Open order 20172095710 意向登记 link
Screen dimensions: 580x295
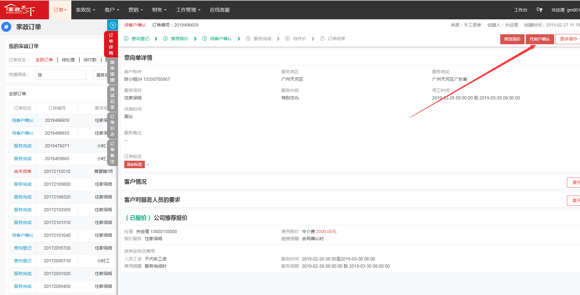pyautogui.click(x=23, y=261)
